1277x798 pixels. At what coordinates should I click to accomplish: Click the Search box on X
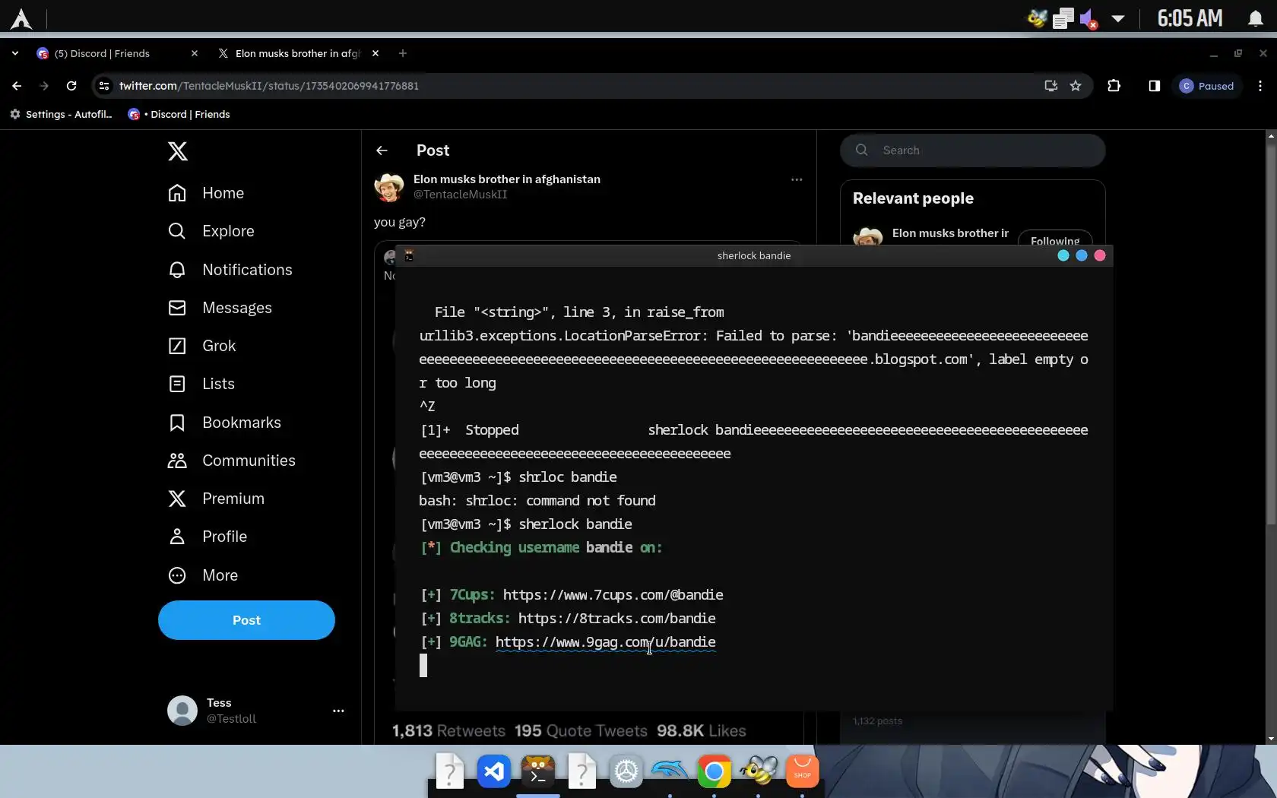coord(973,150)
